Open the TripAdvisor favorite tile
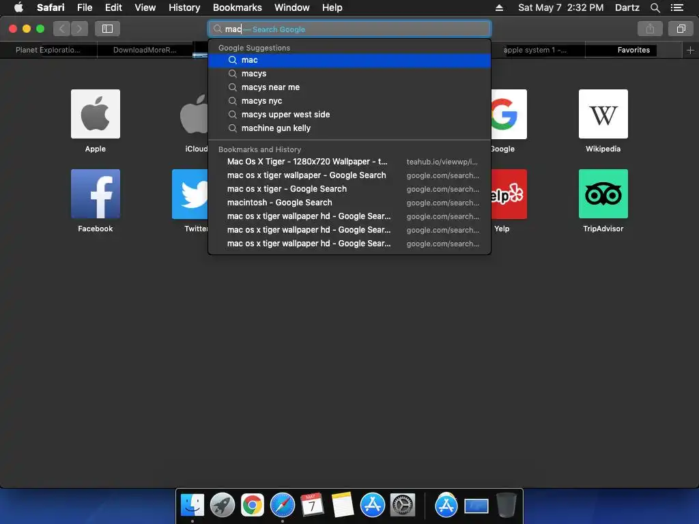The image size is (699, 524). (603, 194)
